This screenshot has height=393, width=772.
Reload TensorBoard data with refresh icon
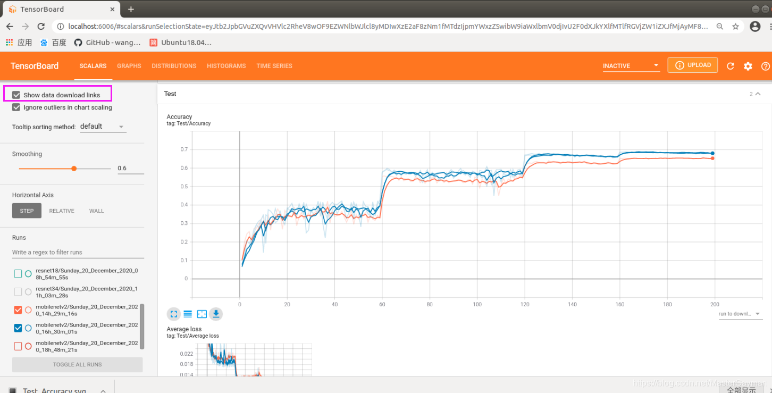(x=731, y=66)
